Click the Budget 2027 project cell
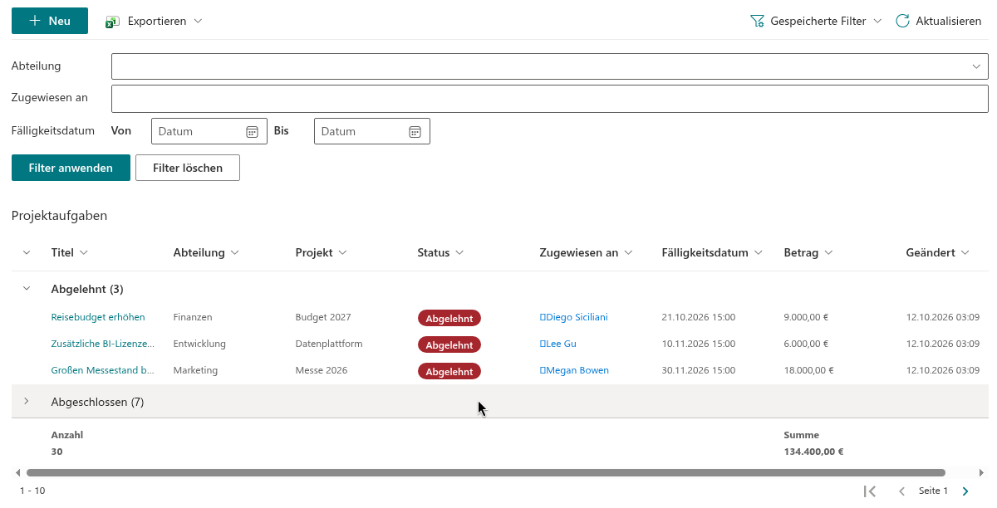The image size is (997, 508). 323,317
